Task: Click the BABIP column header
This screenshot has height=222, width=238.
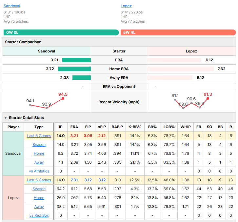Action: 117,127
